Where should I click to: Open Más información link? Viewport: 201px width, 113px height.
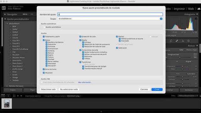pos(85,82)
